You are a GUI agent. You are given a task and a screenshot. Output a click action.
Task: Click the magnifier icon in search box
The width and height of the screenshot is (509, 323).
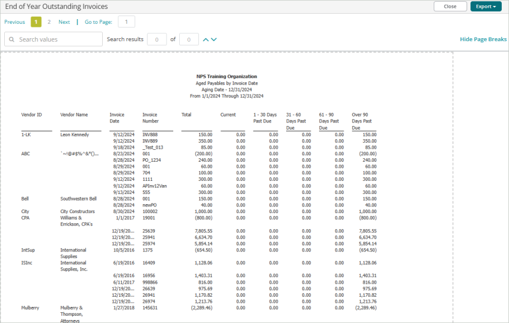click(11, 39)
